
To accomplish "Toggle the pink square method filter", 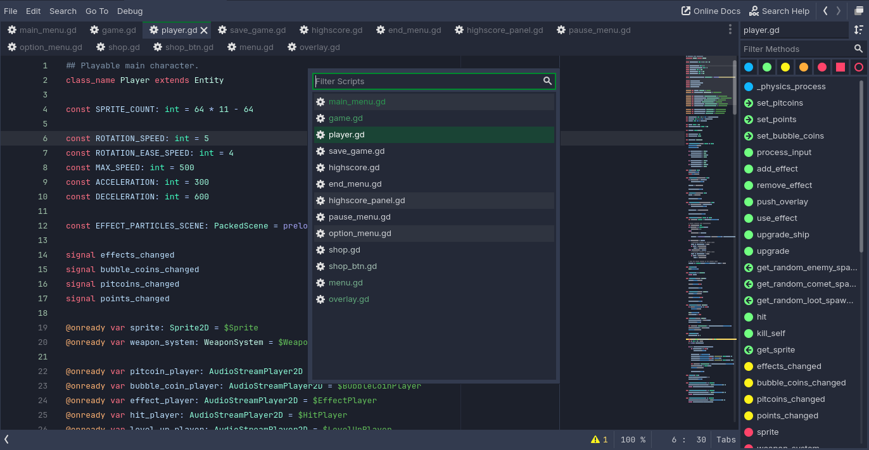I will (x=840, y=66).
